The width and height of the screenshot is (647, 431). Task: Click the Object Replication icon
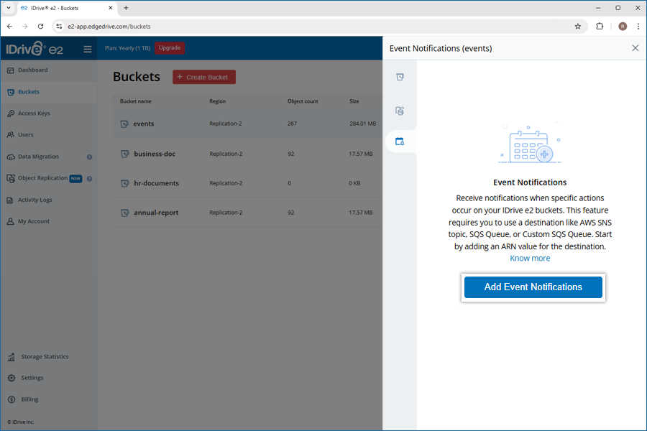point(11,178)
